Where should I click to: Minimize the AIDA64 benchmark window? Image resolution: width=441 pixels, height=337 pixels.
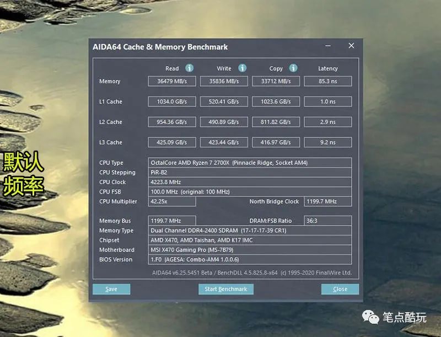(328, 46)
